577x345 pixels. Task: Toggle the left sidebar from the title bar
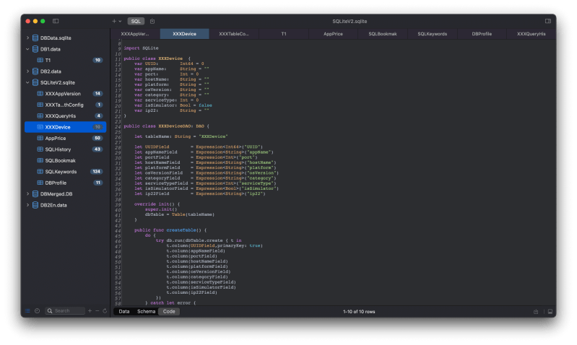pos(56,21)
